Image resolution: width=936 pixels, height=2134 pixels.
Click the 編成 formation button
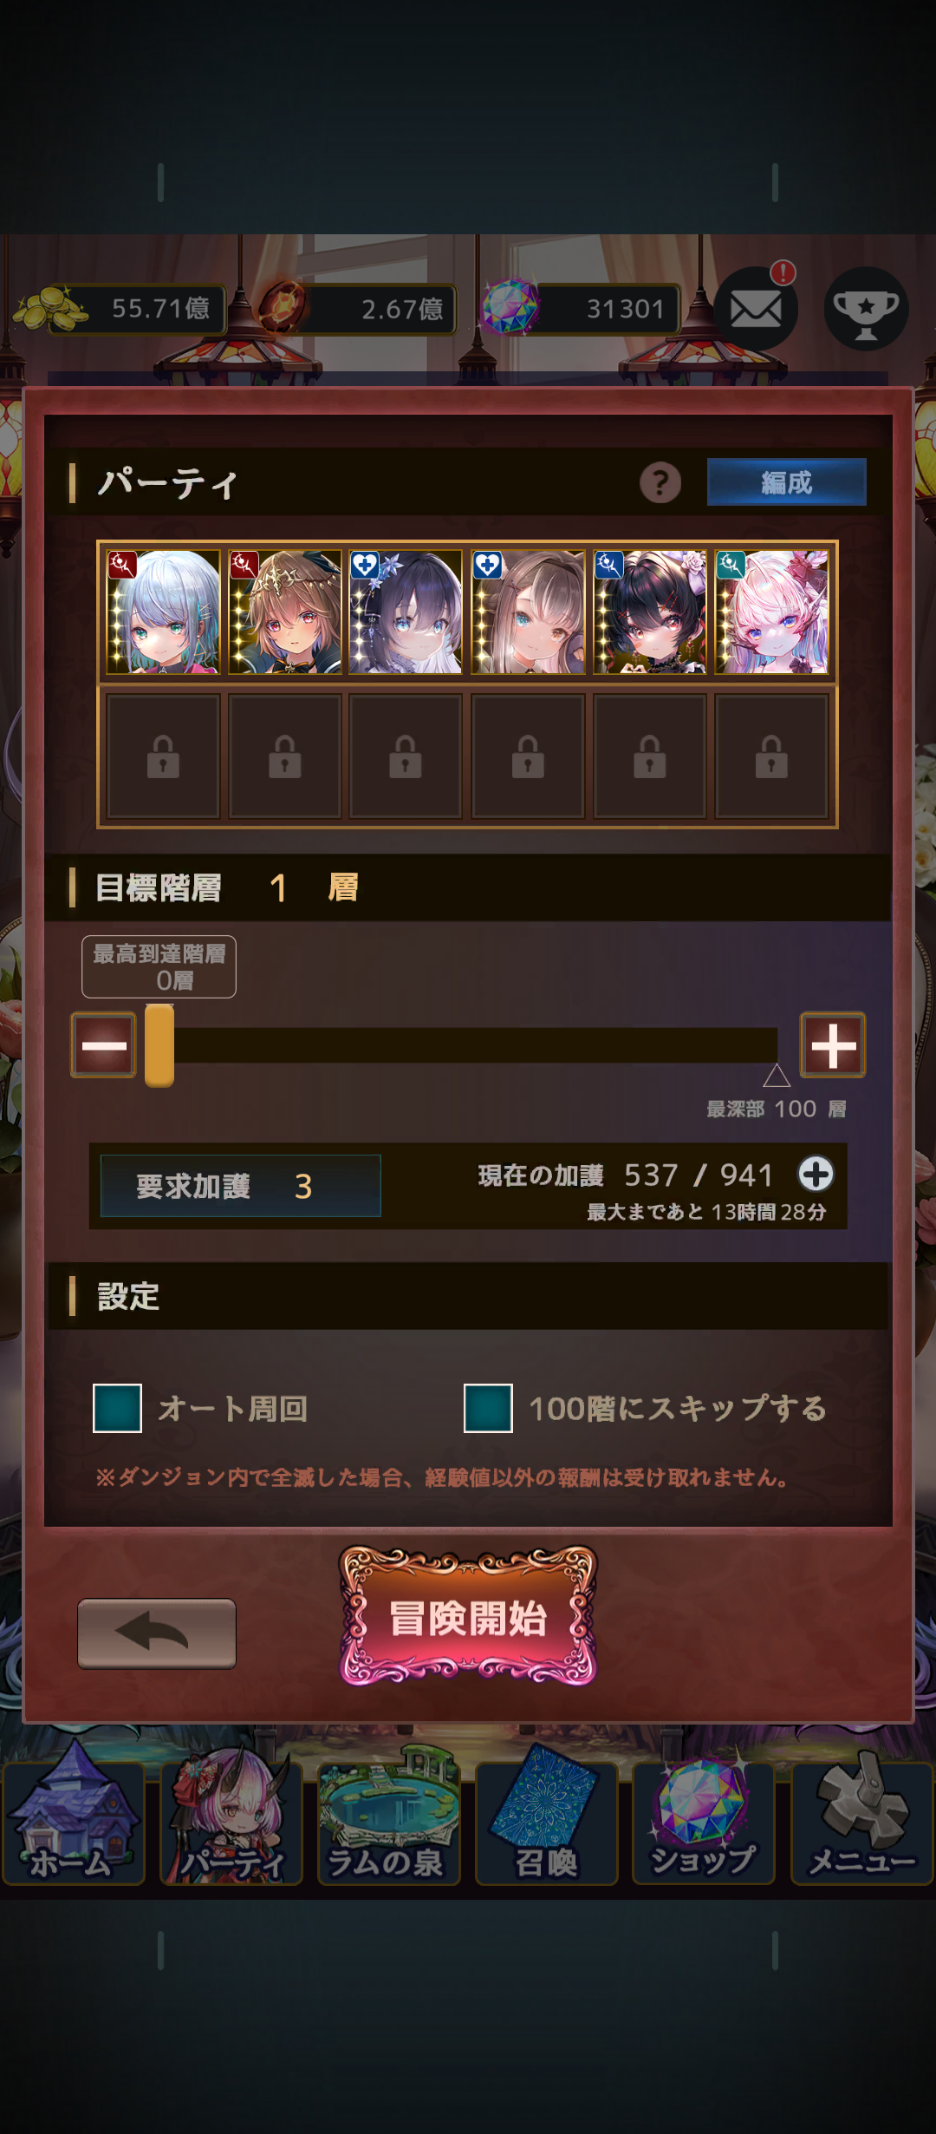click(x=786, y=481)
